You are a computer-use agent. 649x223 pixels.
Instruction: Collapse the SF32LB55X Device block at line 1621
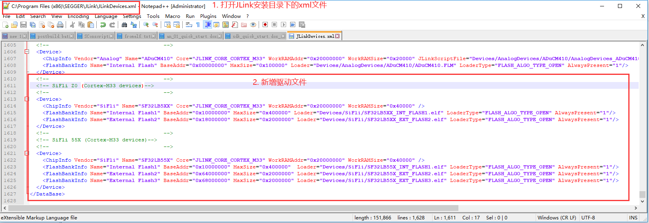(27, 153)
